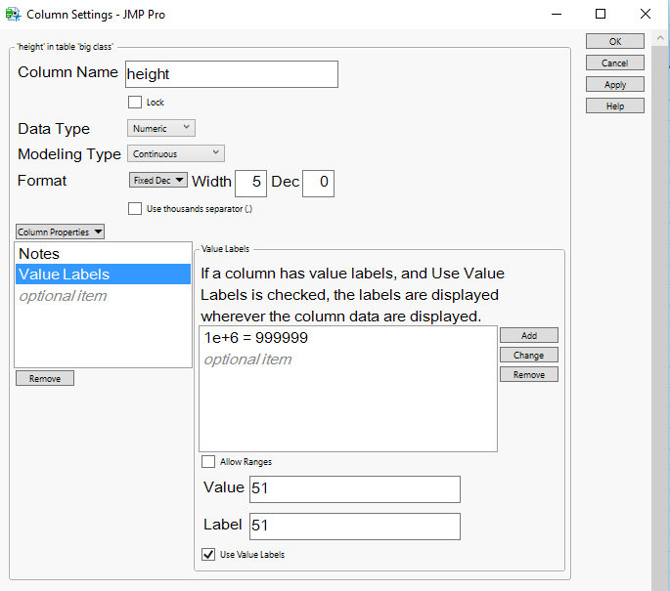Click the Value input field
This screenshot has width=670, height=591.
tap(355, 489)
